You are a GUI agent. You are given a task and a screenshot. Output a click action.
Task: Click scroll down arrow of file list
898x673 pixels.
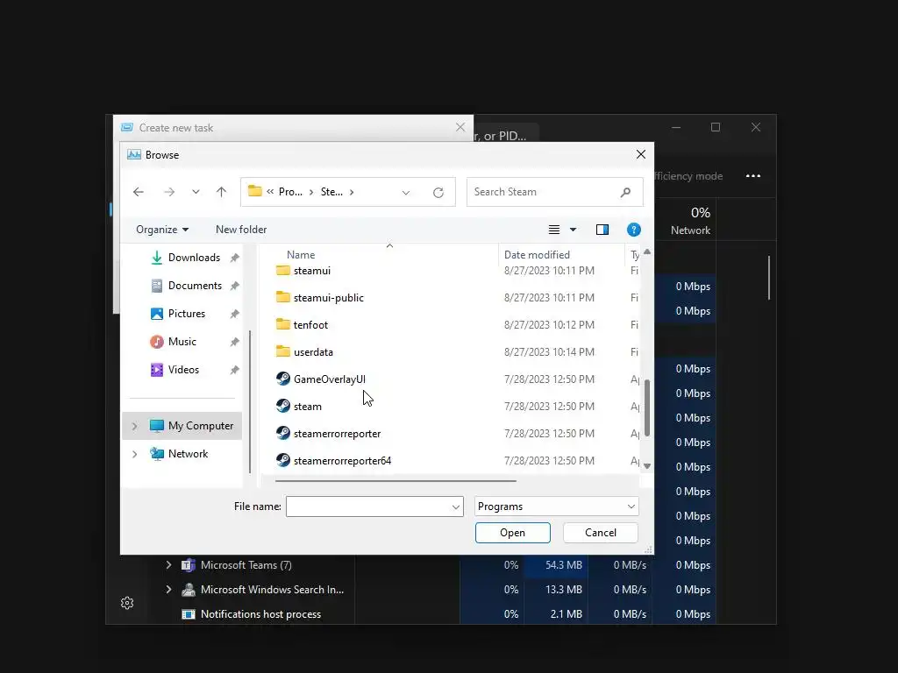point(647,466)
